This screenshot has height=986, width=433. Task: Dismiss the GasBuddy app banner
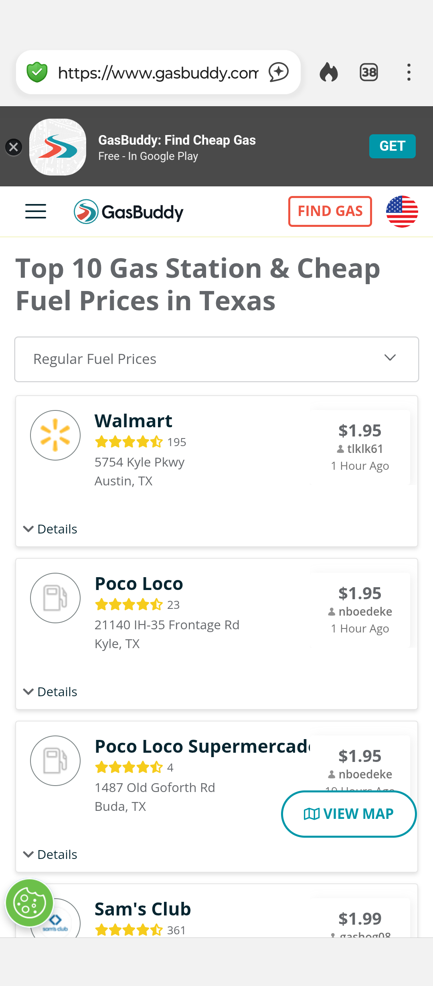coord(14,147)
